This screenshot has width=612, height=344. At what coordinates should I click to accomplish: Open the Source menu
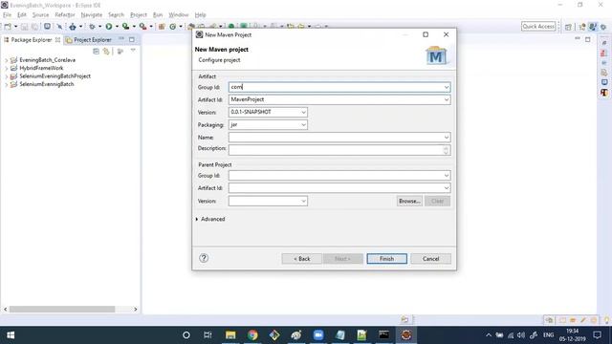coord(40,15)
